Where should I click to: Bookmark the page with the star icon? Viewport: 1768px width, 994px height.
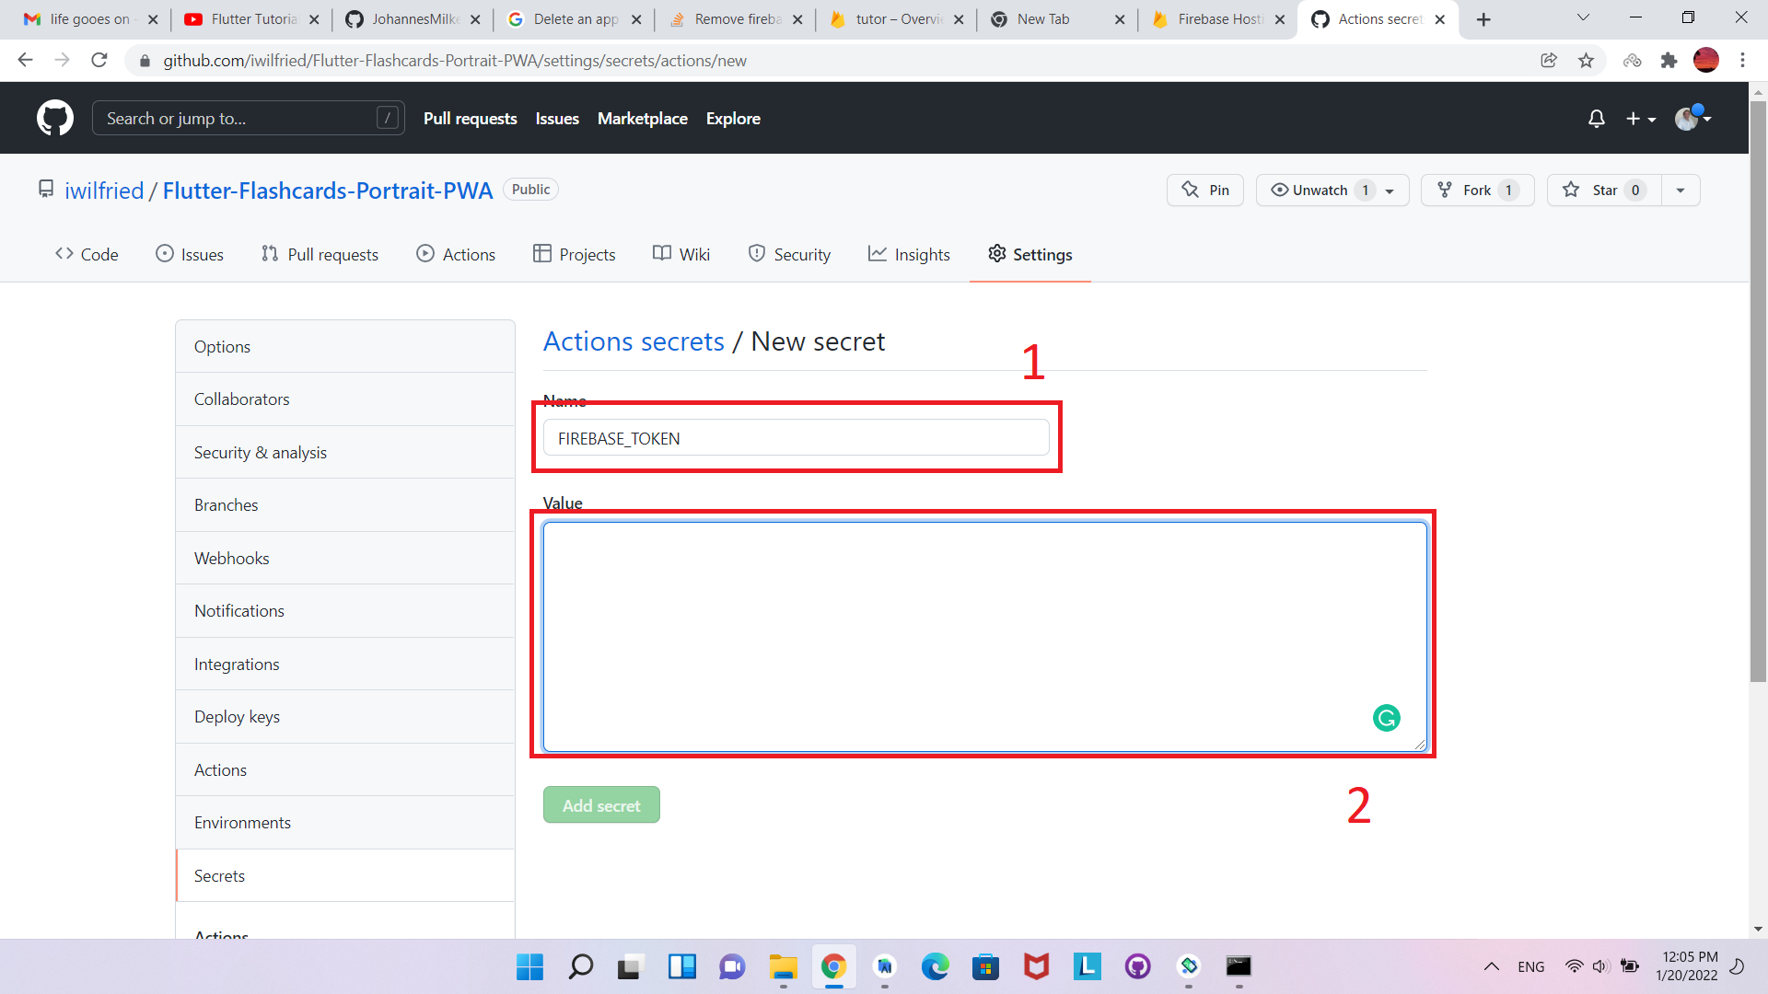[x=1586, y=60]
